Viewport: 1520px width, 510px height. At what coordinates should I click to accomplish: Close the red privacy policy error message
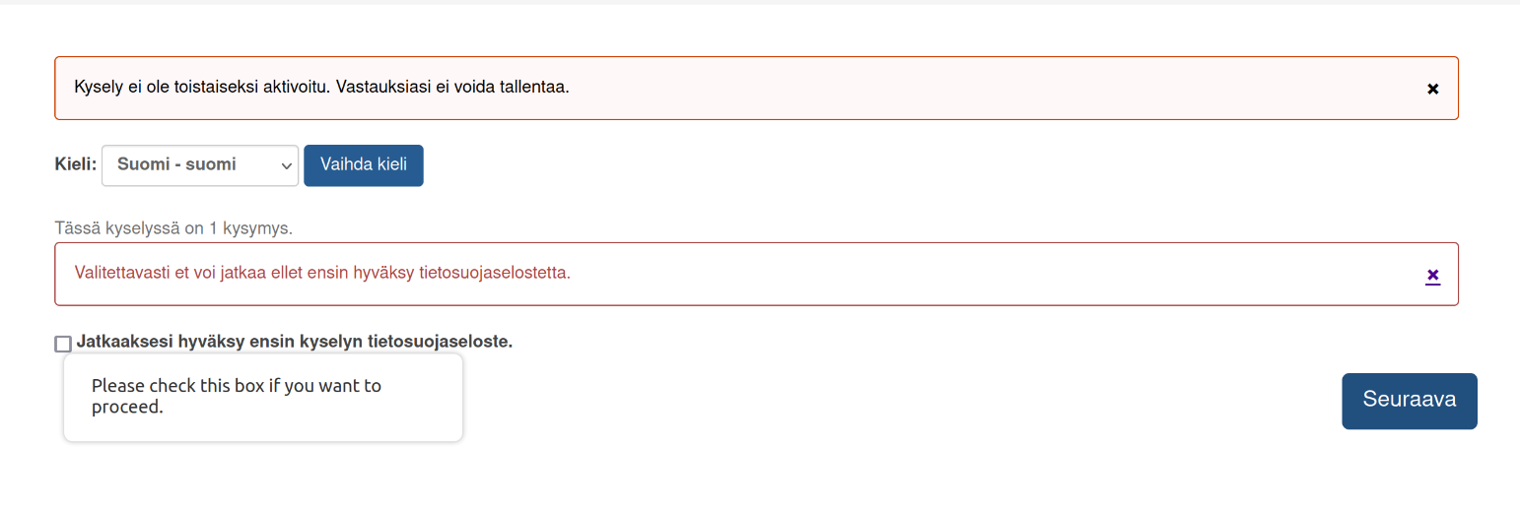(1433, 275)
